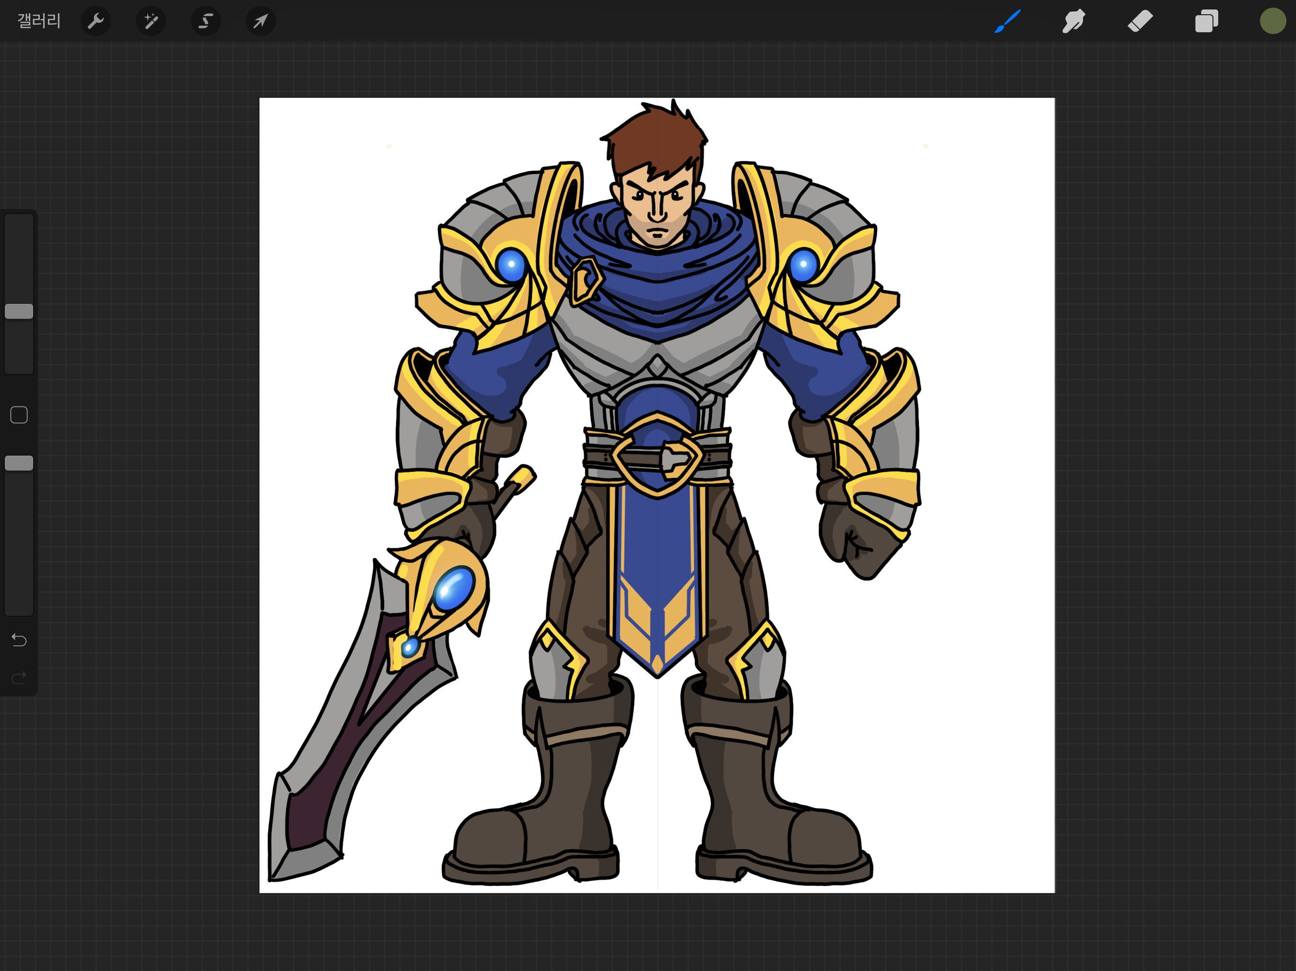Select the Brush tool
This screenshot has height=971, width=1296.
click(1008, 21)
